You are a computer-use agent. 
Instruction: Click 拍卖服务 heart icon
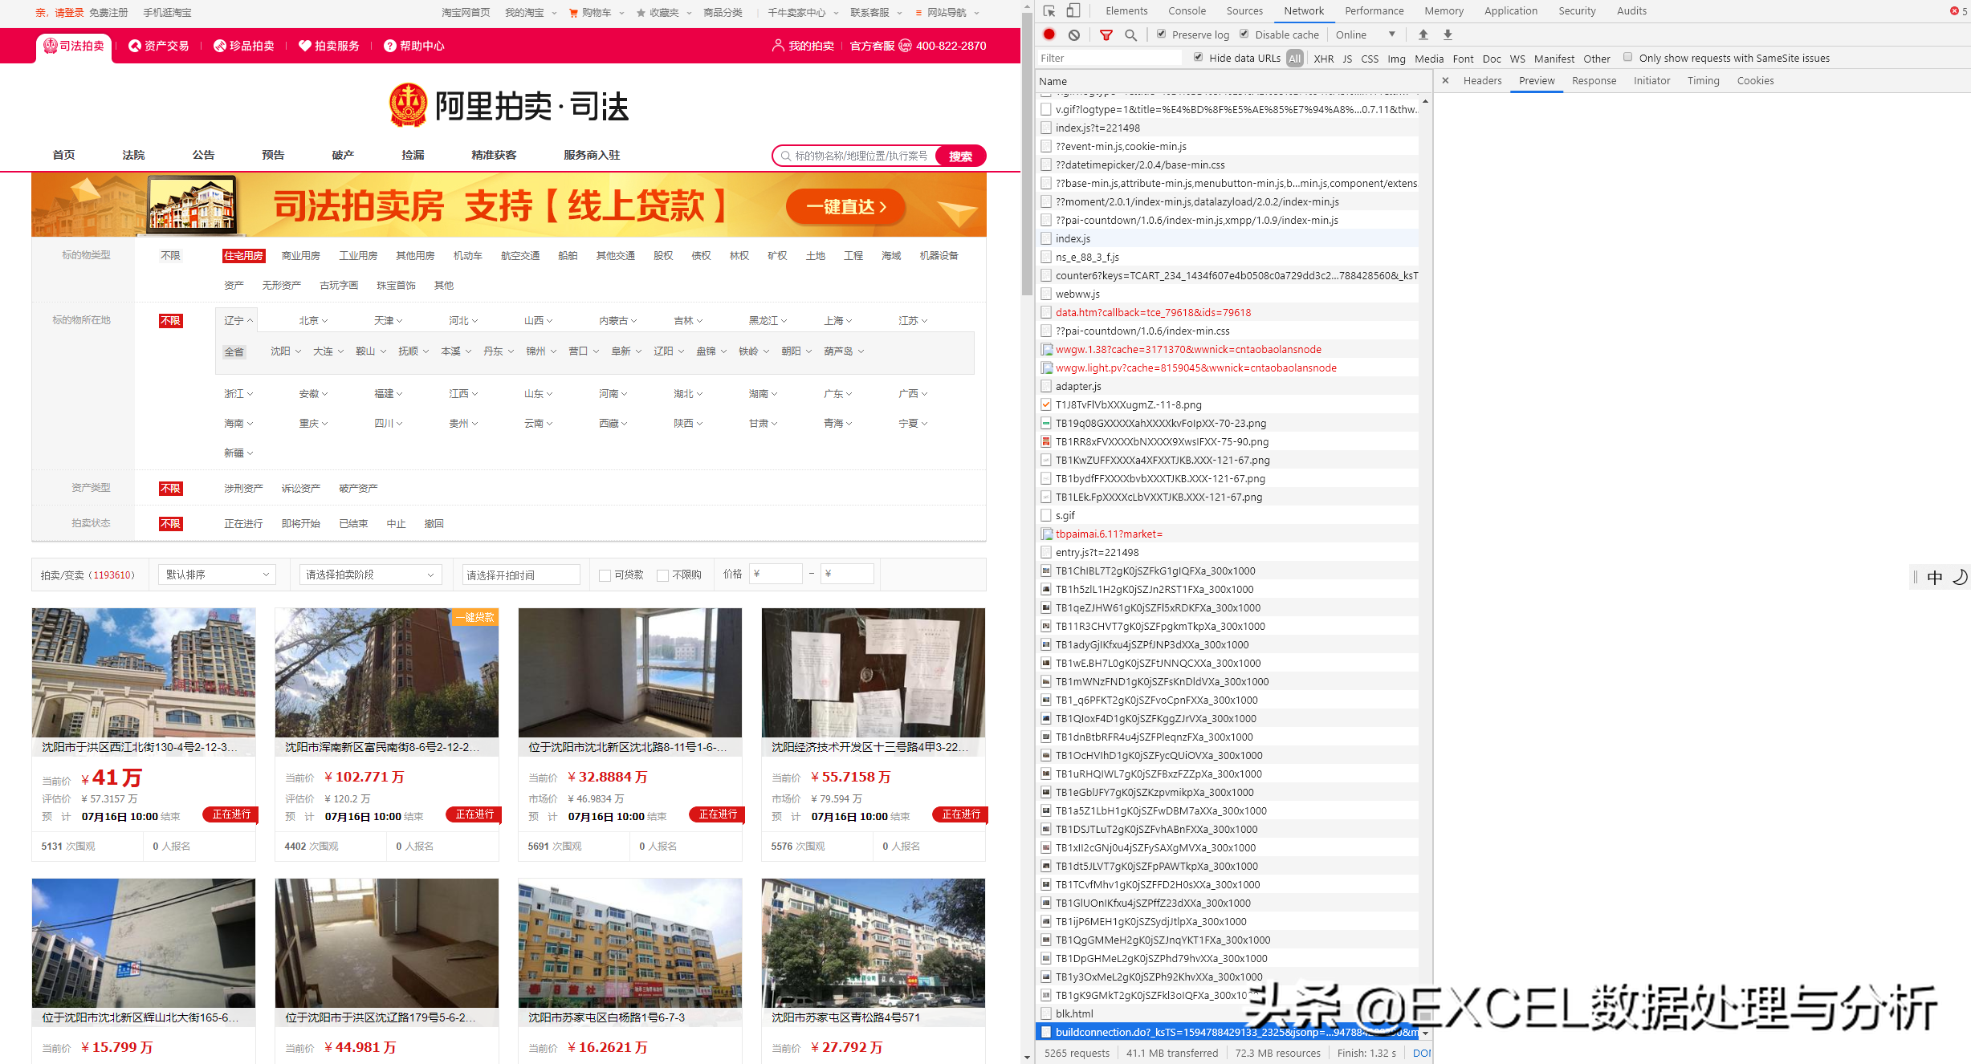(305, 46)
